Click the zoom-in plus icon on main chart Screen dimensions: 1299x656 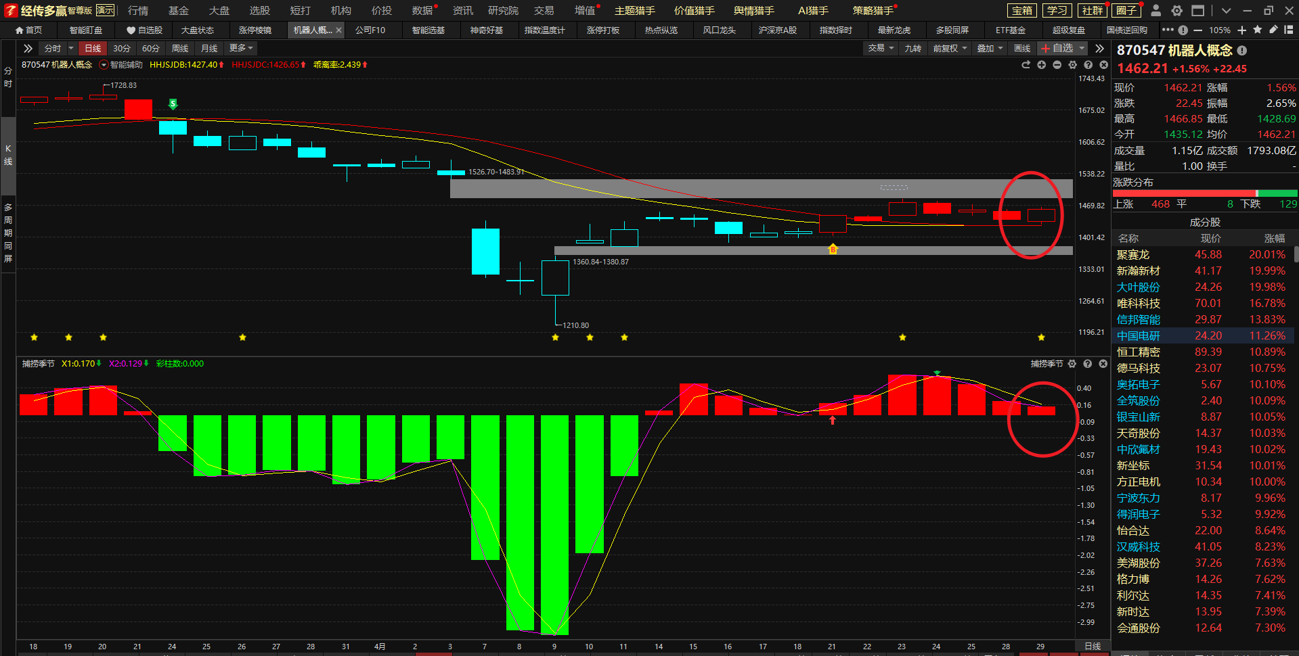pos(1041,65)
